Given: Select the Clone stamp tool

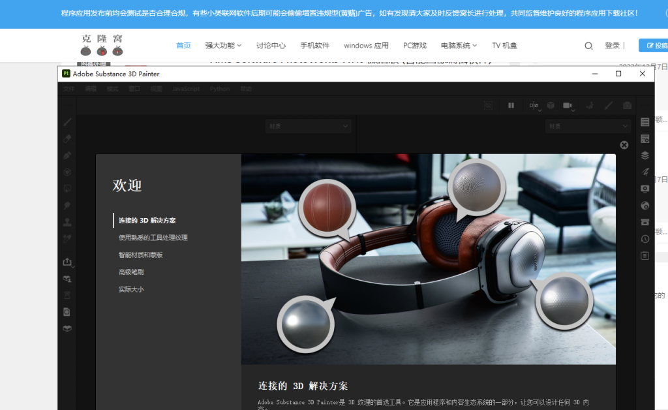Looking at the screenshot, I should 67,222.
